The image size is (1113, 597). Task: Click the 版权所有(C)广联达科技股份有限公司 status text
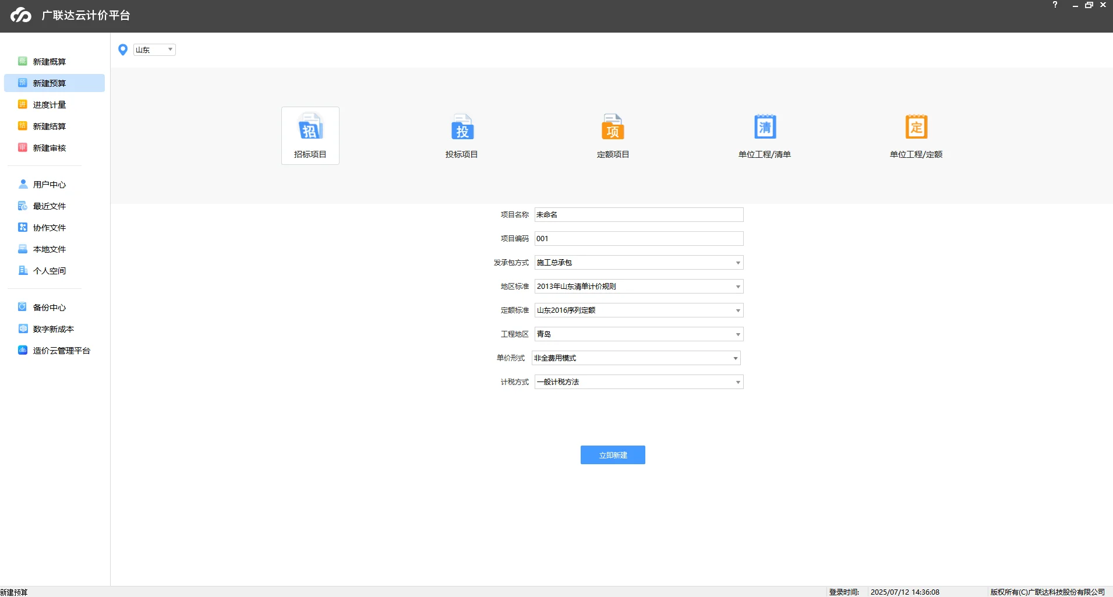(1047, 592)
